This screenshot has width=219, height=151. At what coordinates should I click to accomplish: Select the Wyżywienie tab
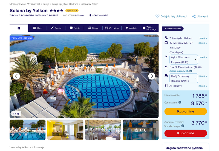pyautogui.click(x=112, y=28)
